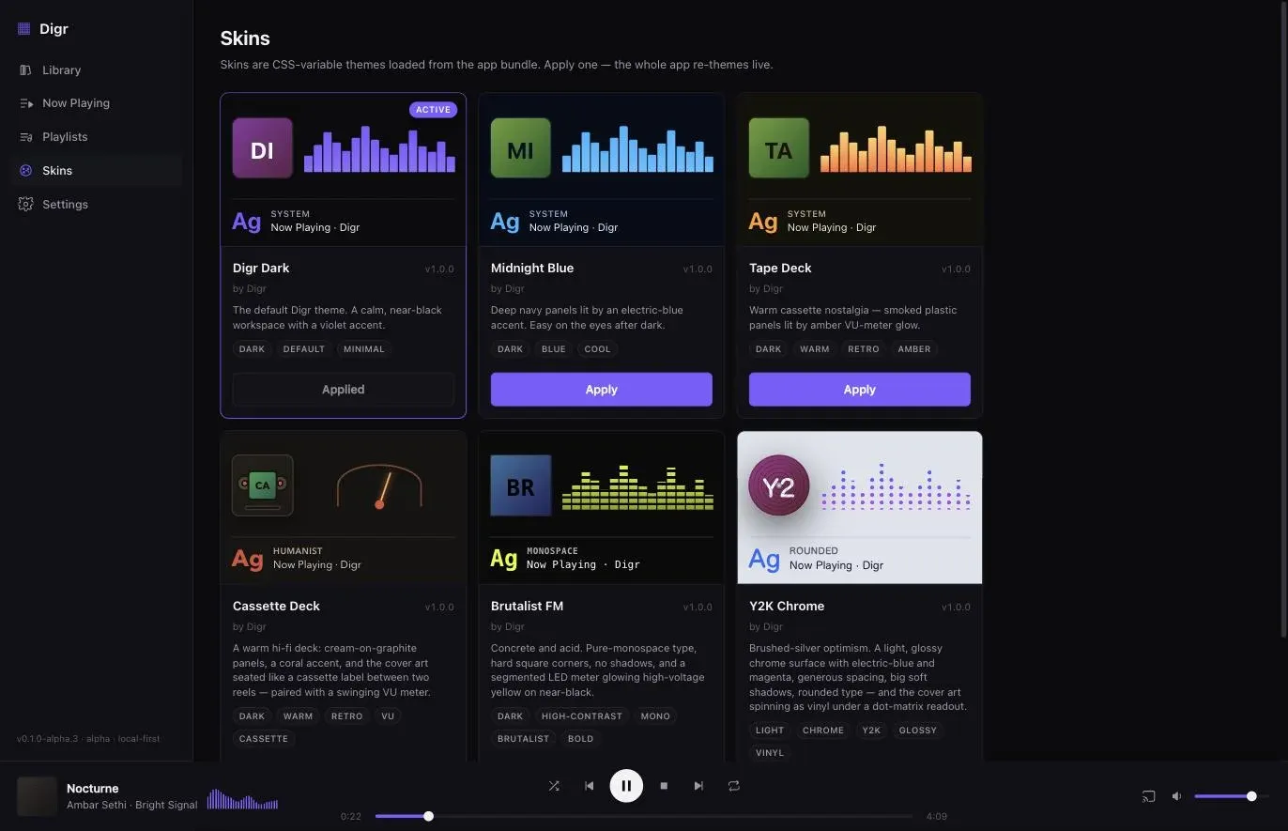The image size is (1288, 831).
Task: Click the MINIMAL tag
Action: coord(364,349)
